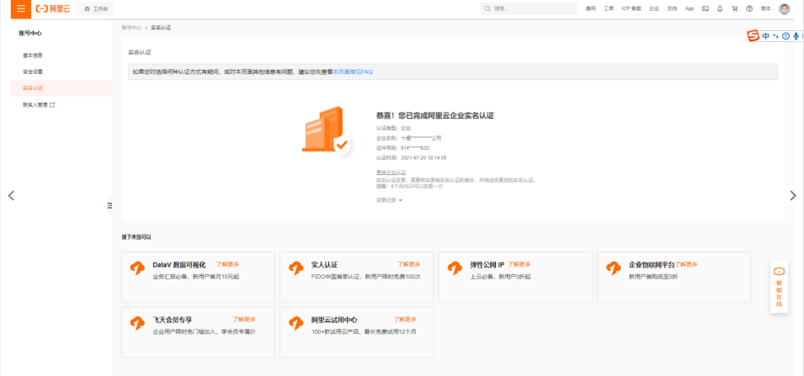Collapse the left sidebar panel handle

point(109,205)
